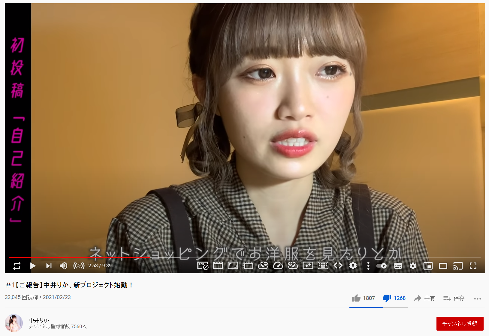This screenshot has width=489, height=336.
Task: Open YouTube player quality settings gear
Action: [413, 266]
